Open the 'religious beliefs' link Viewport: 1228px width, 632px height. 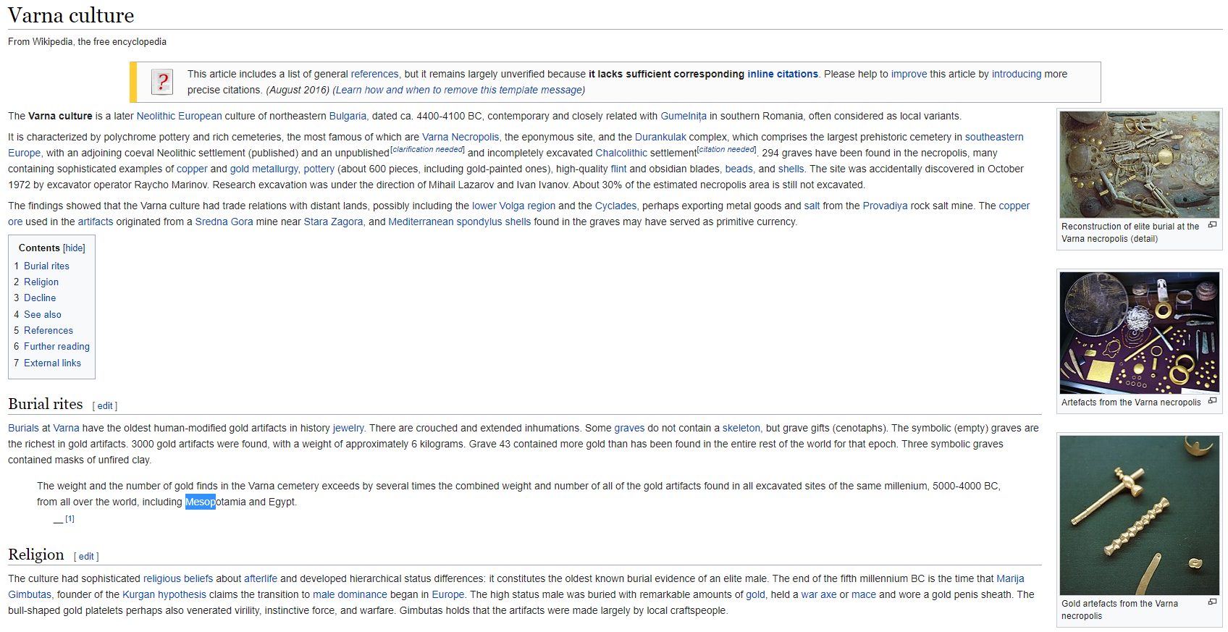click(x=178, y=578)
